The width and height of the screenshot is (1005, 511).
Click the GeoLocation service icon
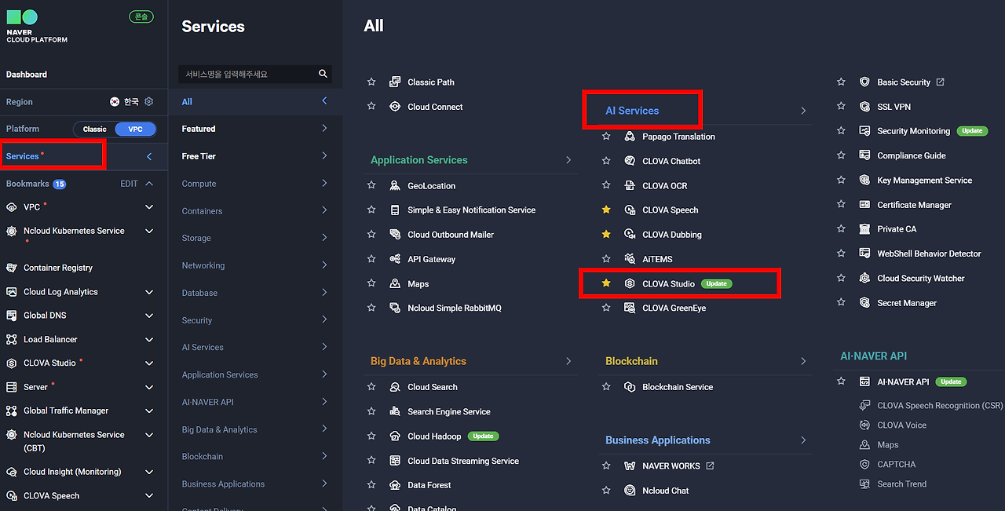(395, 186)
